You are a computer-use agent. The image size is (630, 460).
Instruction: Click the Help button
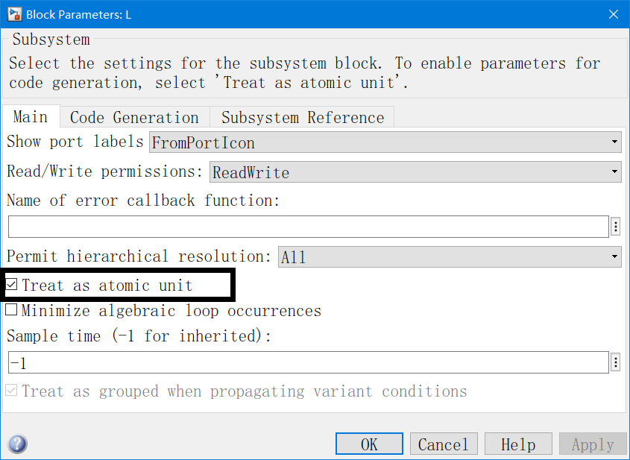pos(518,444)
